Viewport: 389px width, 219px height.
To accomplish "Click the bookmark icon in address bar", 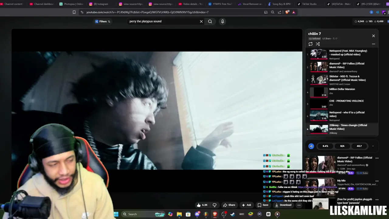I will (74, 12).
